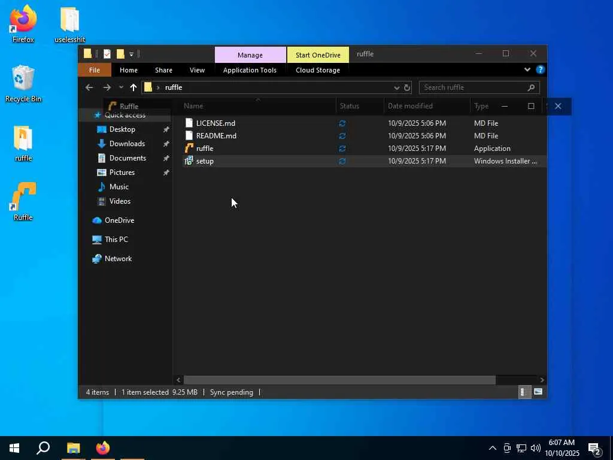This screenshot has width=613, height=460.
Task: Open the Firefox desktop shortcut
Action: 23,24
